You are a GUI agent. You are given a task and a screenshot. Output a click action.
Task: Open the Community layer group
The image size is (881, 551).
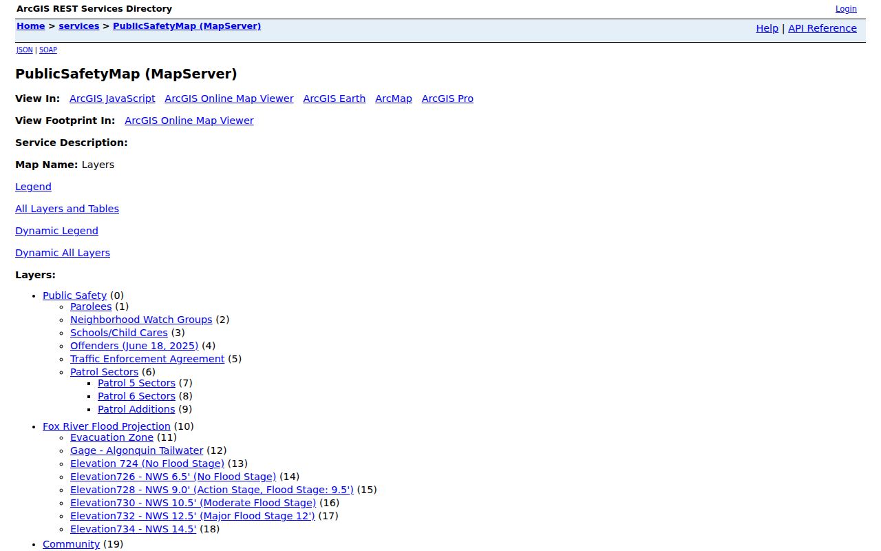tap(71, 544)
